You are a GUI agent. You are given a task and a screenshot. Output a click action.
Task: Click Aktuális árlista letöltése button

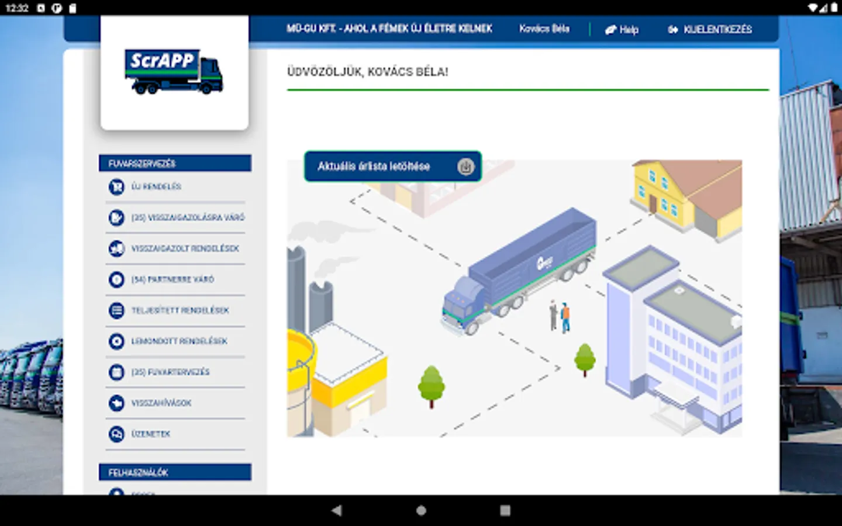[392, 167]
